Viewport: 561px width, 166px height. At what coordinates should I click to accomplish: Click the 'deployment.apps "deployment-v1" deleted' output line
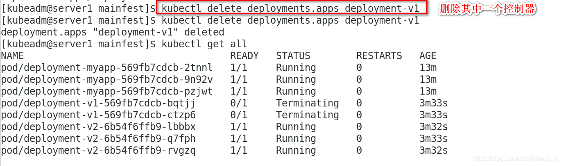113,32
